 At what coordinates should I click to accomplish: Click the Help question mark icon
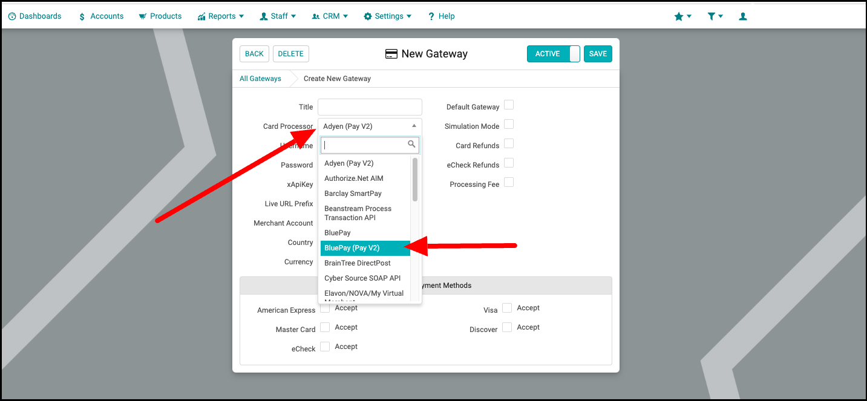pos(431,16)
